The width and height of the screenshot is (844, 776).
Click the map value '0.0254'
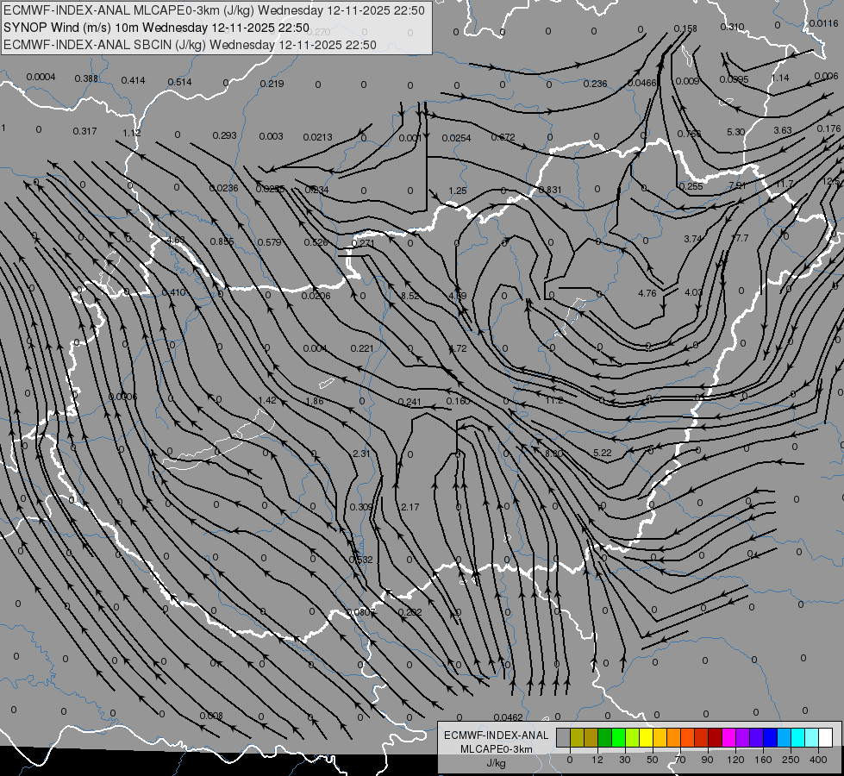(456, 138)
